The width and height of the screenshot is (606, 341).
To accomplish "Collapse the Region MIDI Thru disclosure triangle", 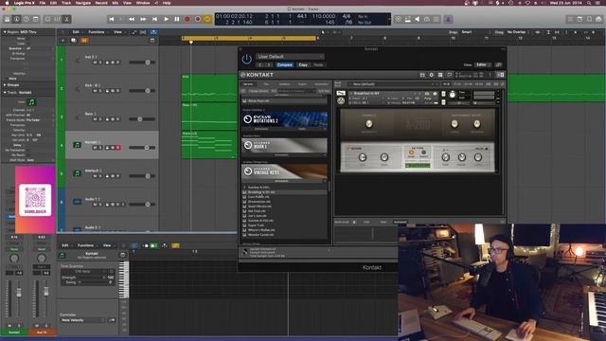I will [5, 32].
